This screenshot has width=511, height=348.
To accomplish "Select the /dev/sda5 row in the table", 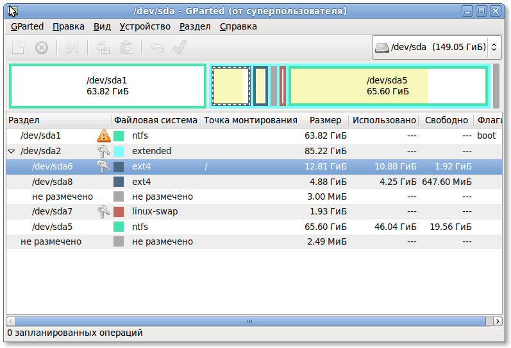I will tap(254, 227).
